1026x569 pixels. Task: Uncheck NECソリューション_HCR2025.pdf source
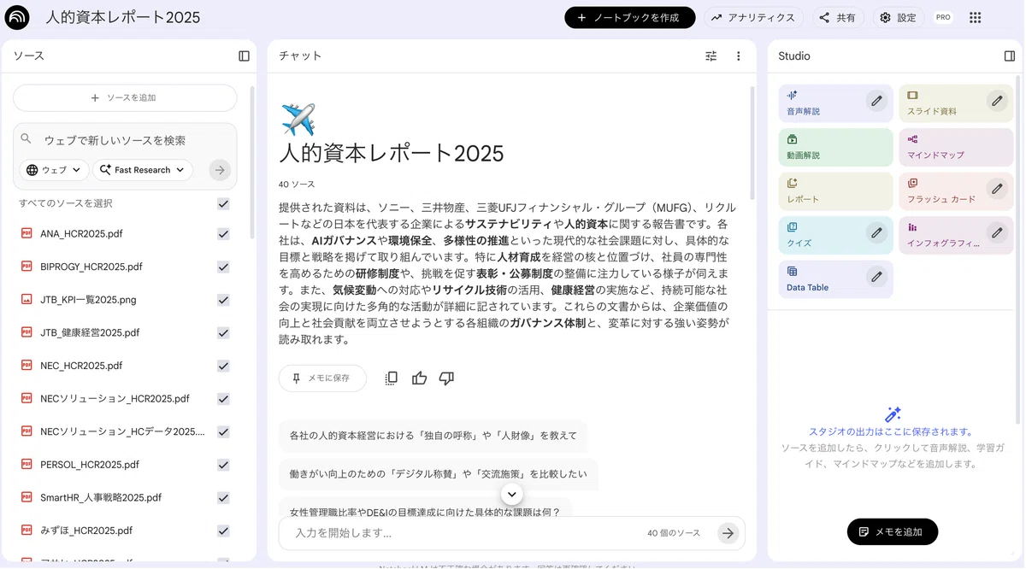tap(223, 399)
